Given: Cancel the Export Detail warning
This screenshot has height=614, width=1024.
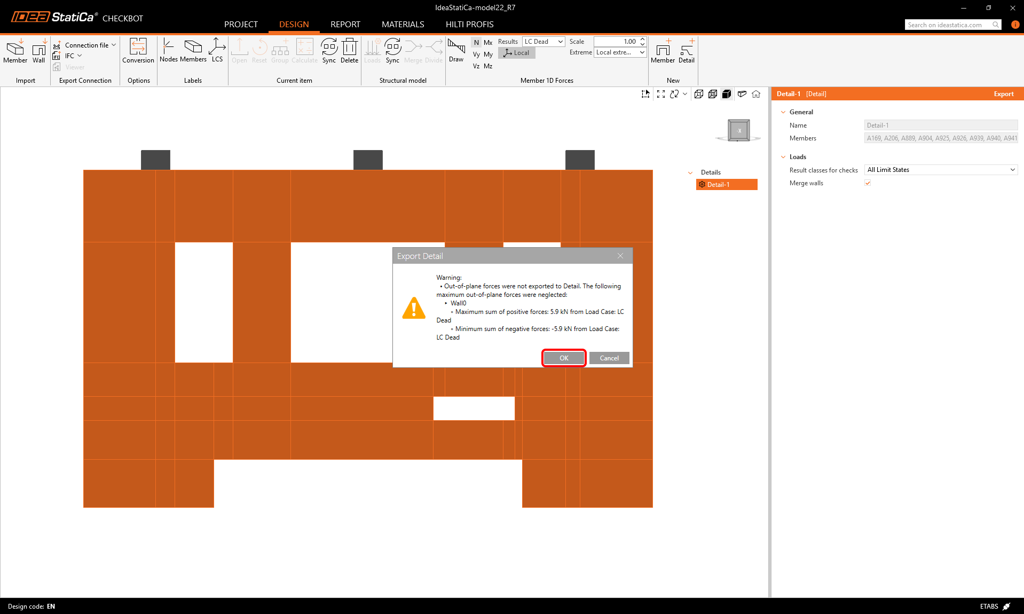Looking at the screenshot, I should tap(609, 358).
